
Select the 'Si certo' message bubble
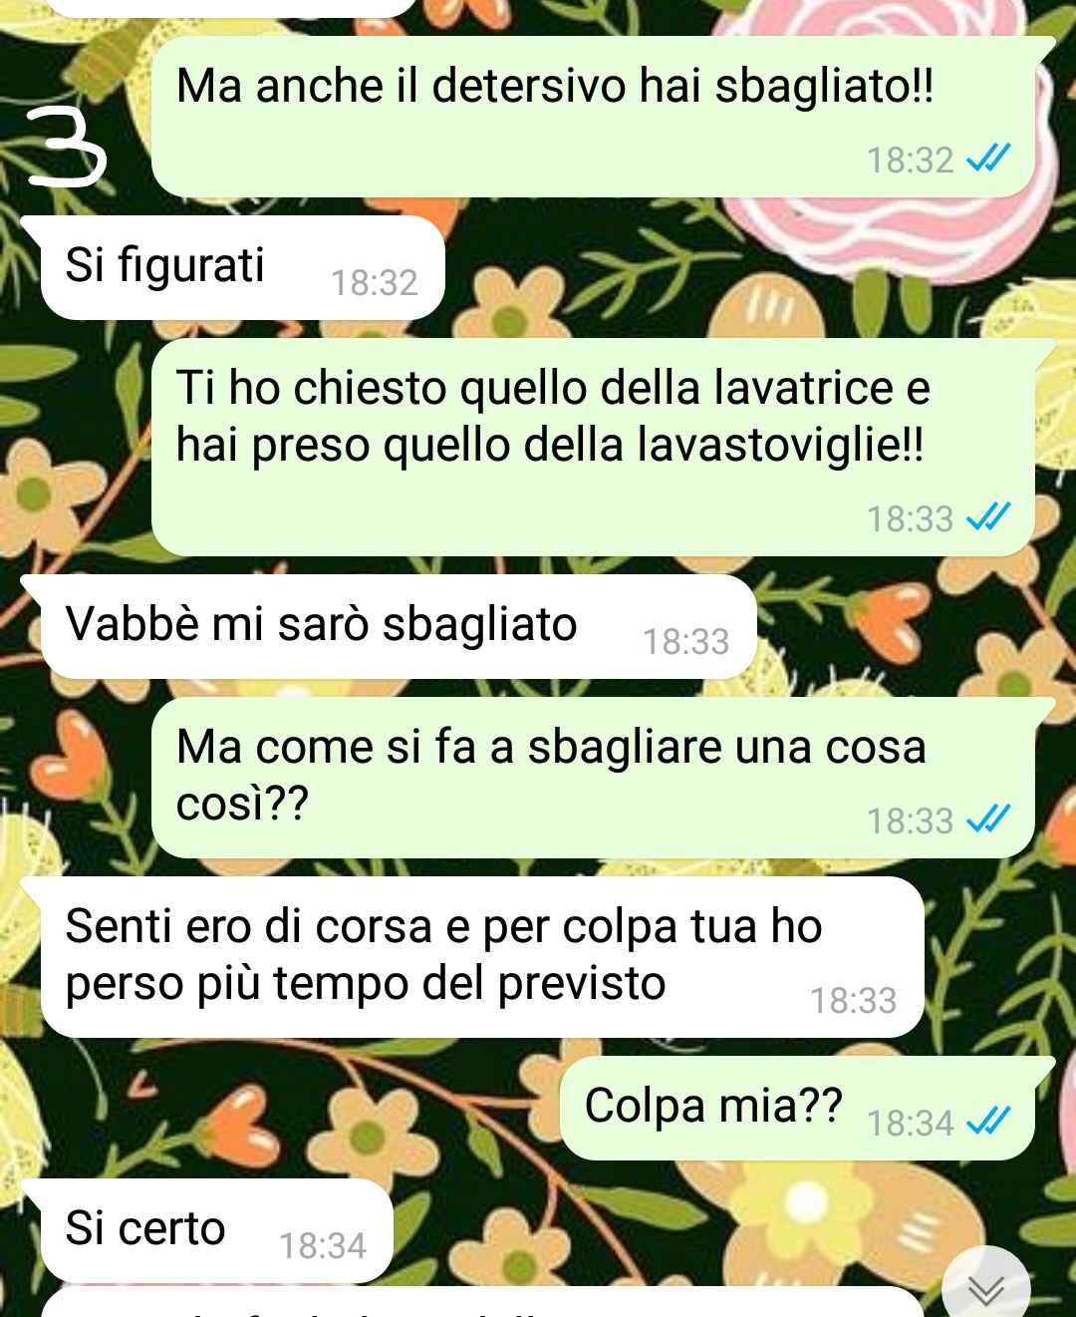coord(216,1230)
